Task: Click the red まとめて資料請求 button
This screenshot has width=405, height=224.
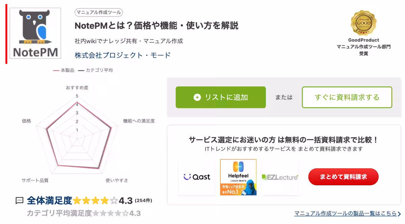Action: (x=343, y=177)
